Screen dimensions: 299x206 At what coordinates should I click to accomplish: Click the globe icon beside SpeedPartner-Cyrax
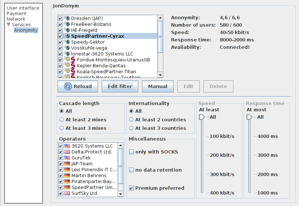point(68,36)
